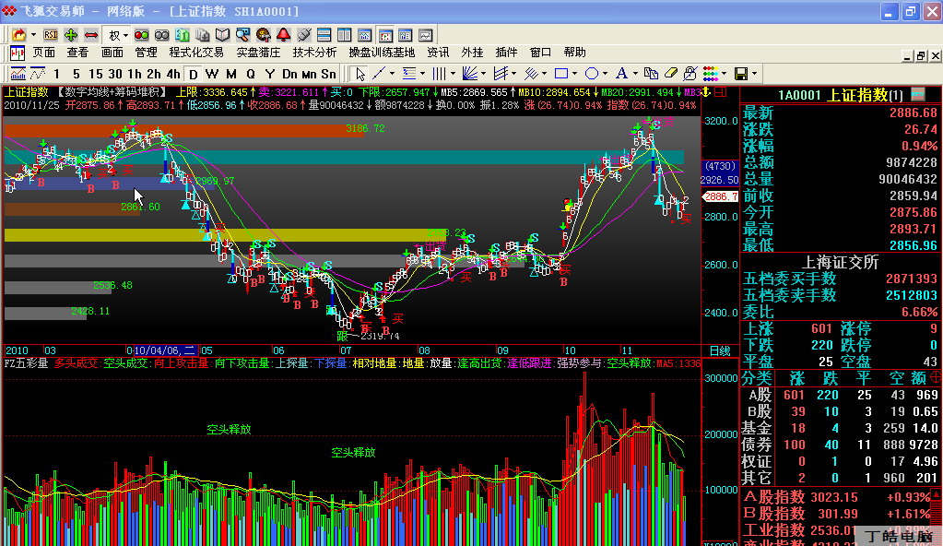Switch chart to weekly 'W' period
Viewport: 943px width, 546px height.
(212, 73)
